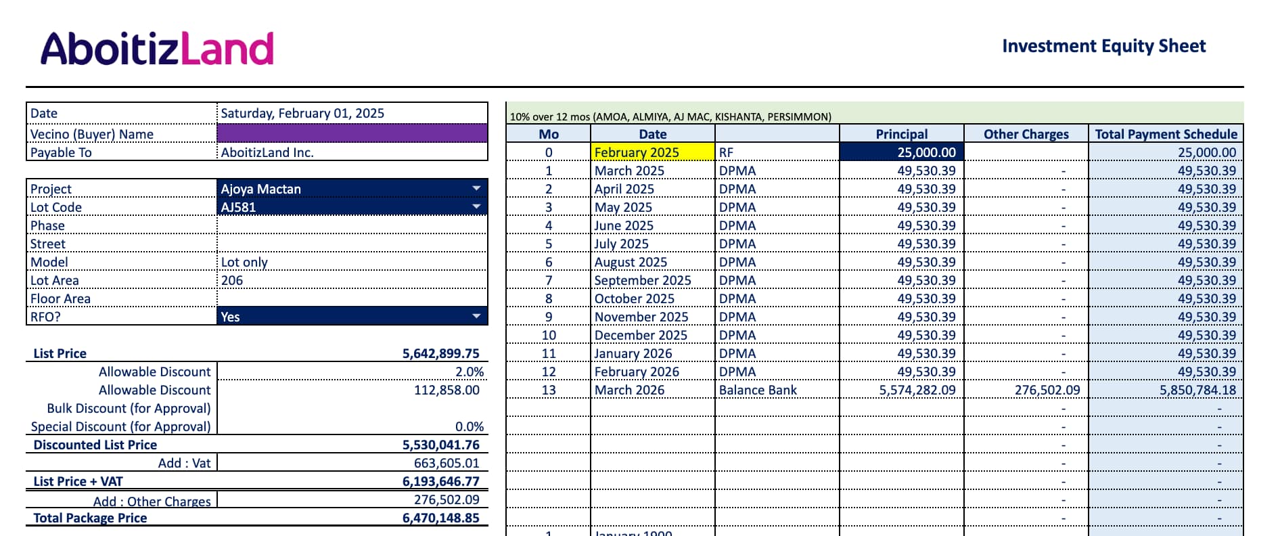Select month number 7 cell
Screen dimensions: 1280x536
(548, 280)
